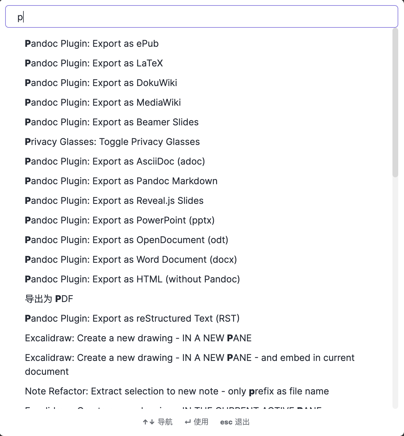Select Export as MediaWiki command

pyautogui.click(x=103, y=103)
